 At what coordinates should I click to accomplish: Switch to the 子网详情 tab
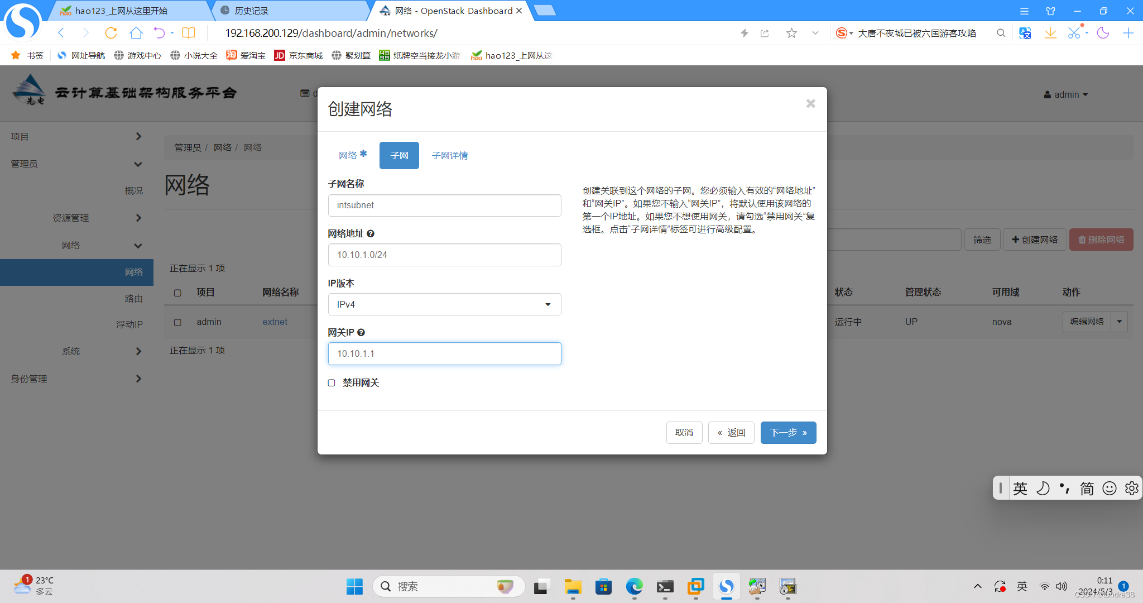point(450,155)
